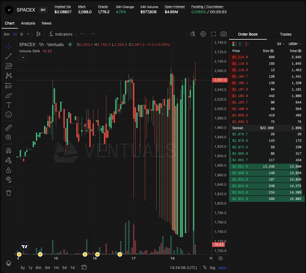Open the 0.1 price grouping dropdown
The image size is (306, 273).
tap(281, 44)
